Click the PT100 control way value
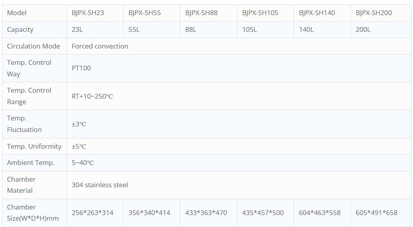 (81, 68)
